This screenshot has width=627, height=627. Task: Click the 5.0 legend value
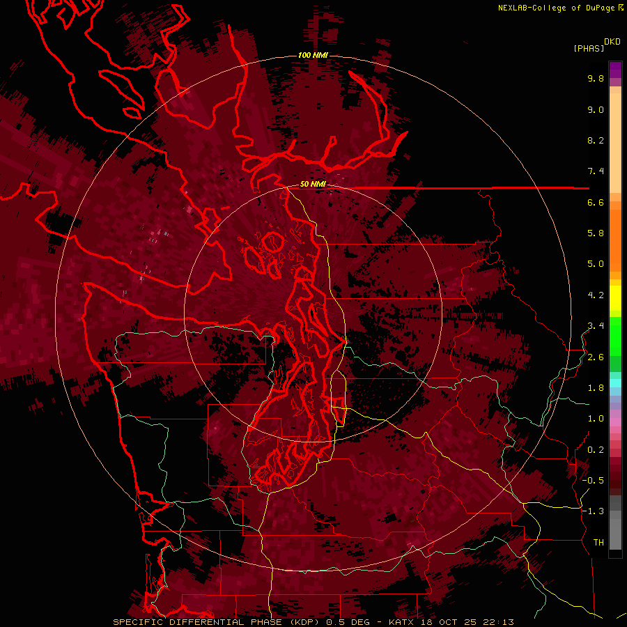(596, 264)
